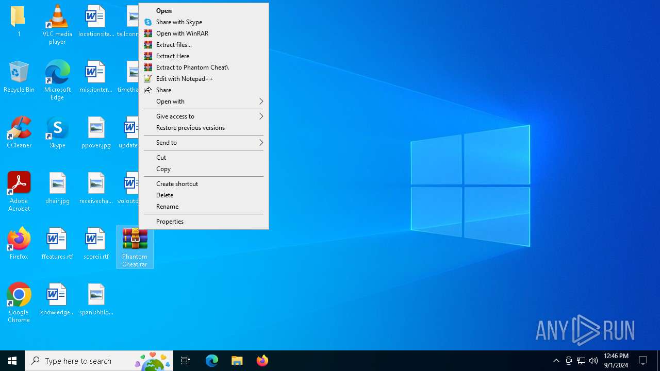Open the taskbar clock and date

[616, 361]
